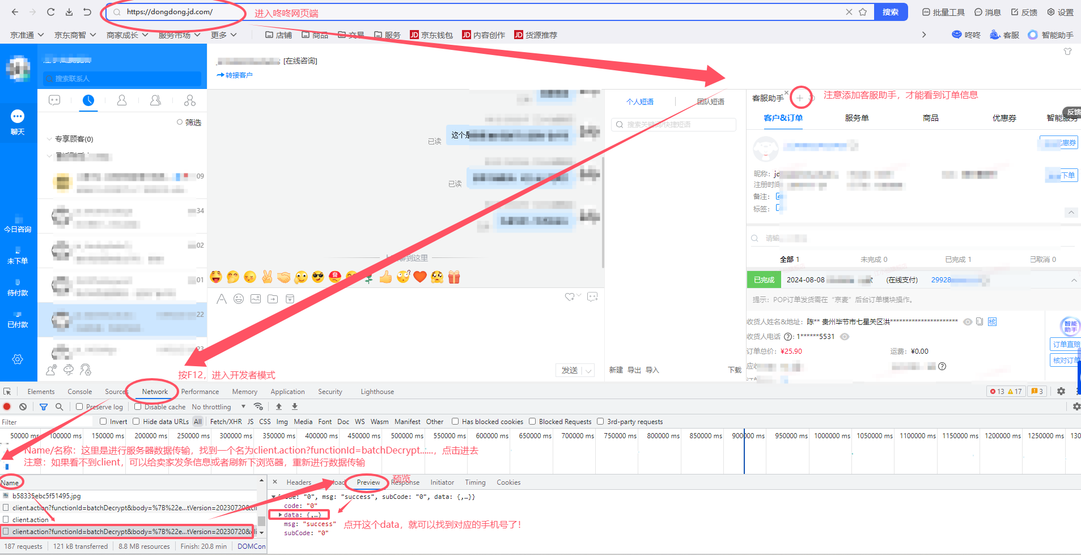Click 转接客户 link

coord(235,75)
